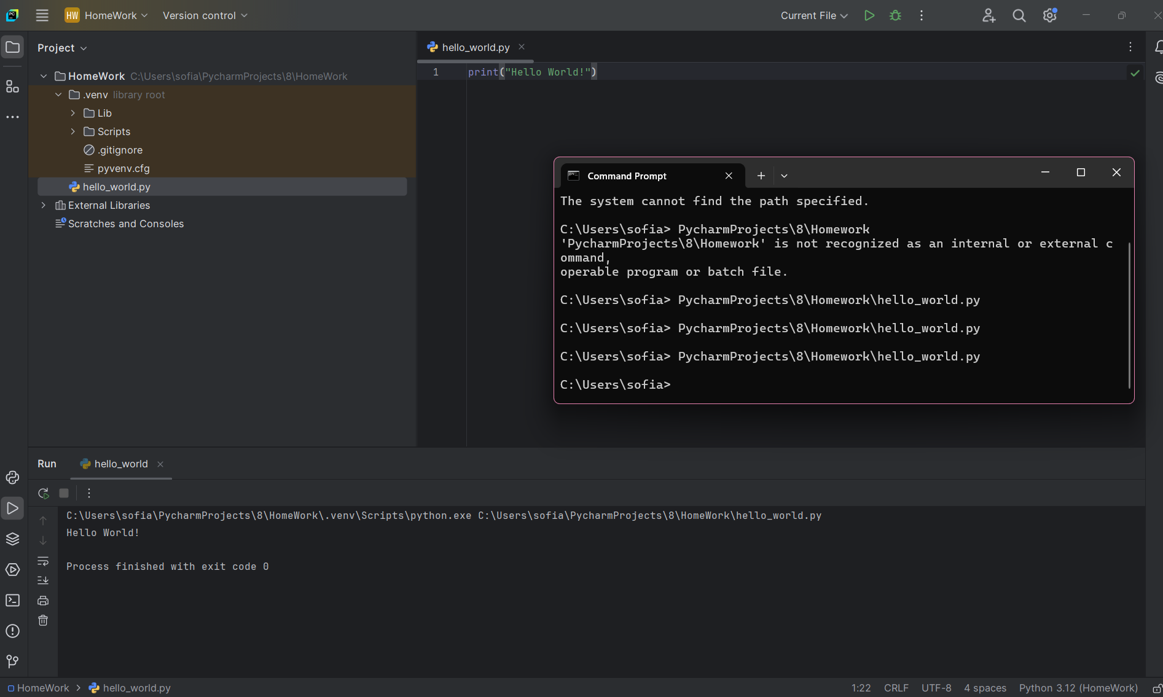Open Command Prompt new-tab dropdown arrow

point(784,176)
